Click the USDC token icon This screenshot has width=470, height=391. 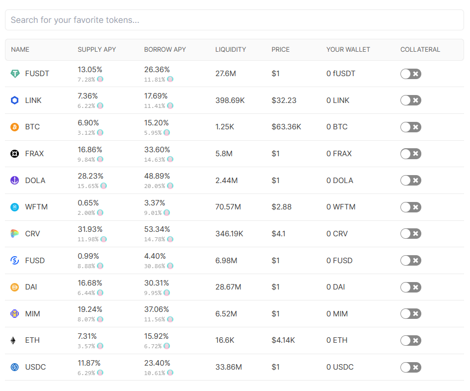point(15,367)
